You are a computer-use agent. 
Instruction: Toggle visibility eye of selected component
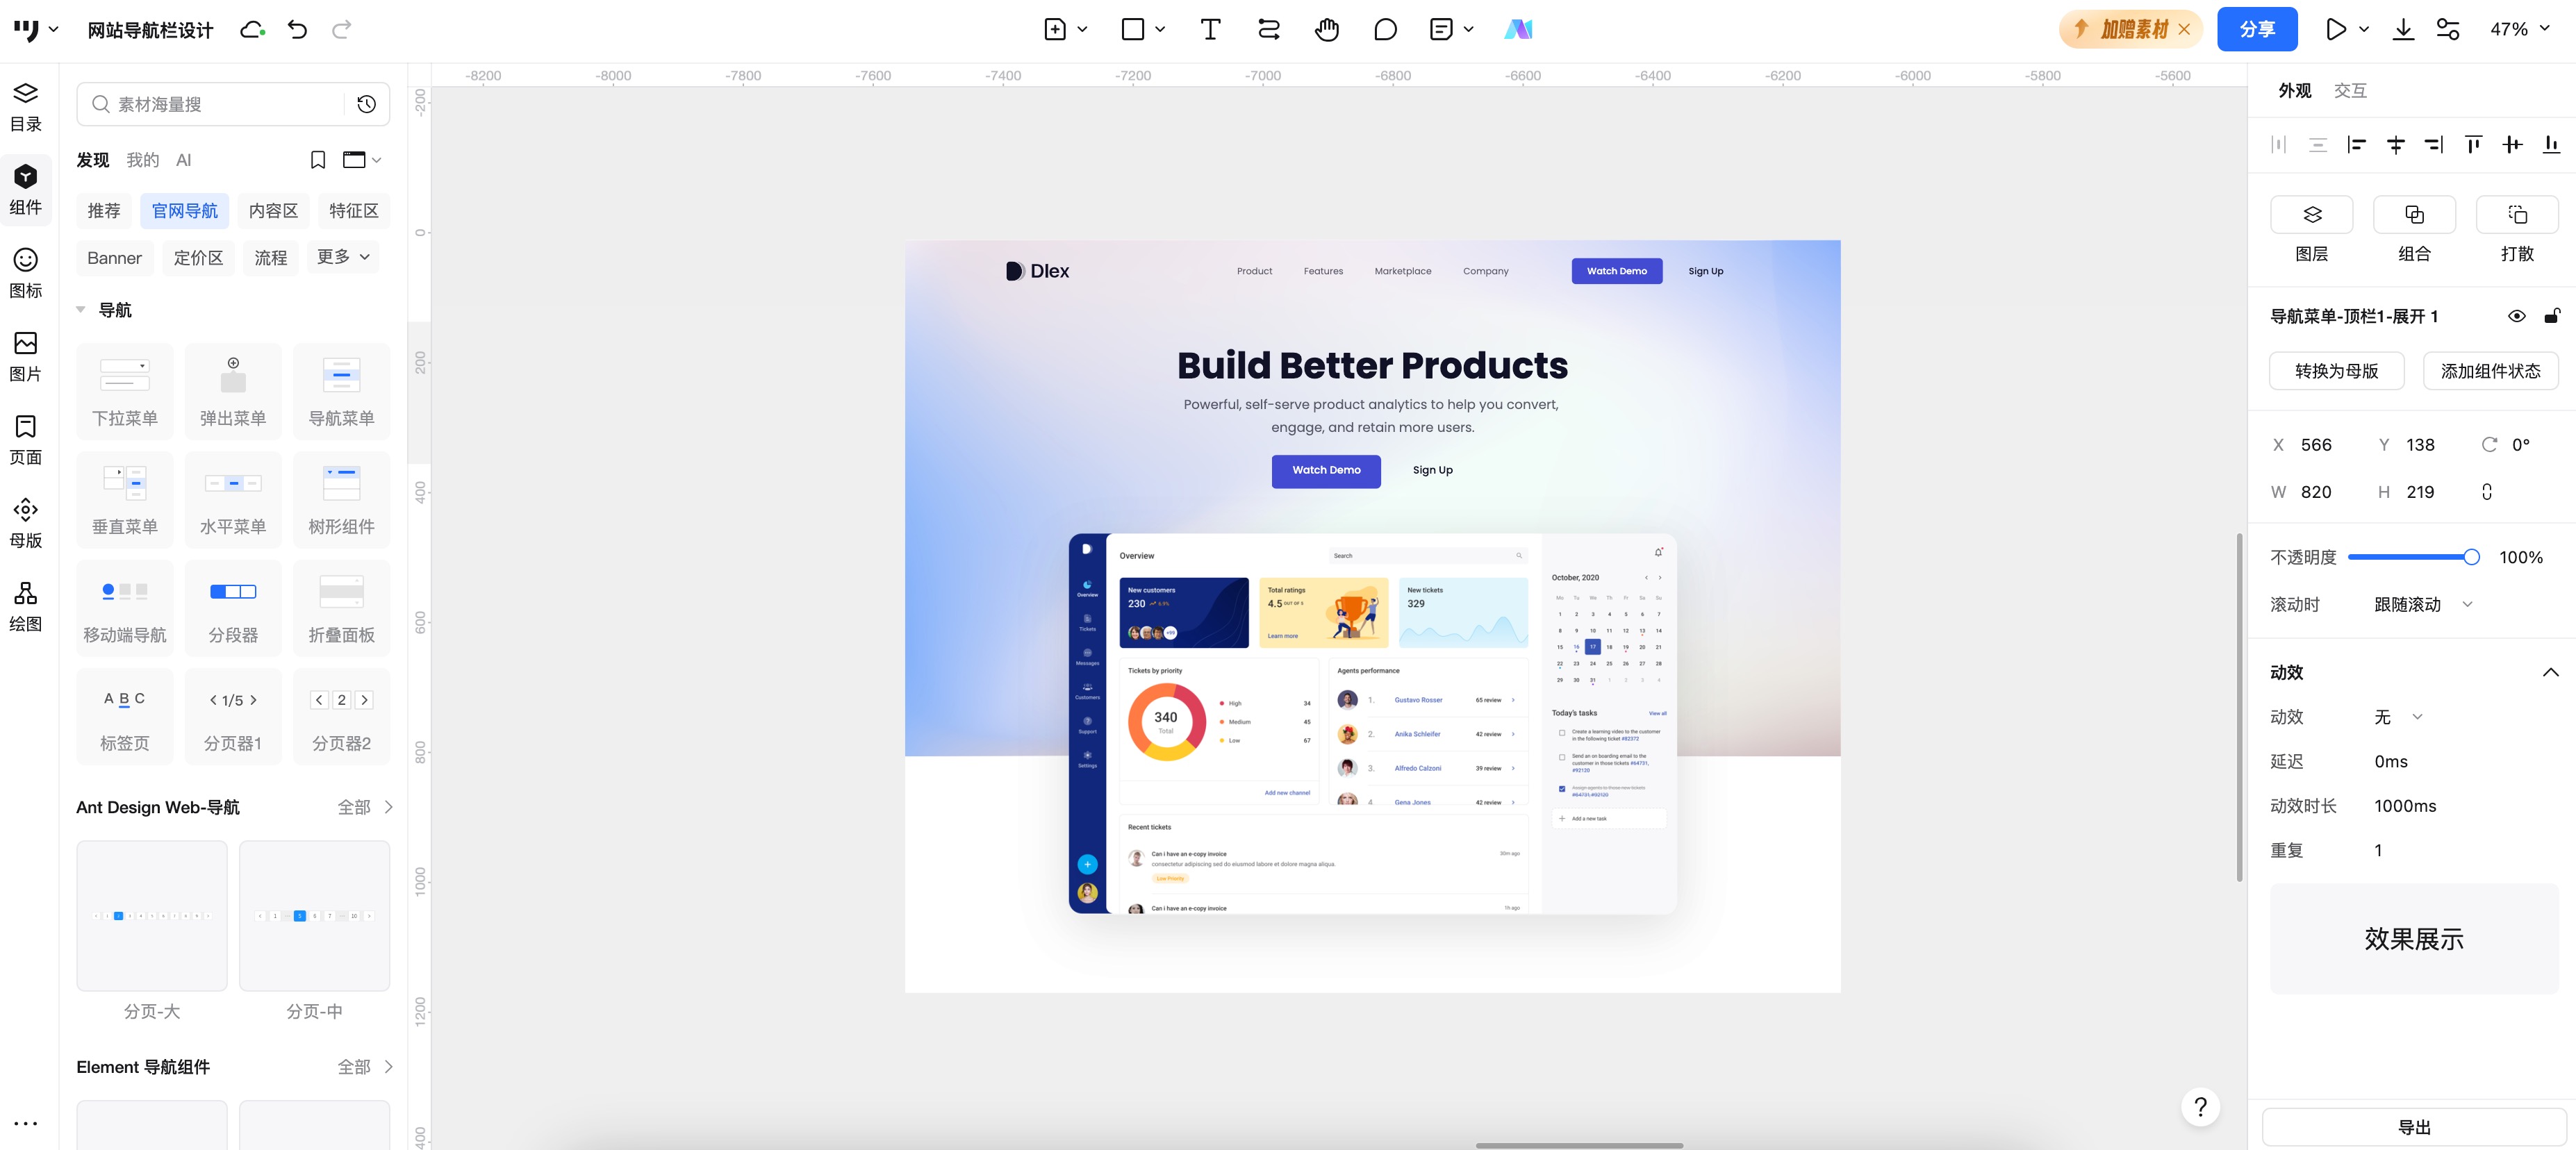pyautogui.click(x=2517, y=316)
